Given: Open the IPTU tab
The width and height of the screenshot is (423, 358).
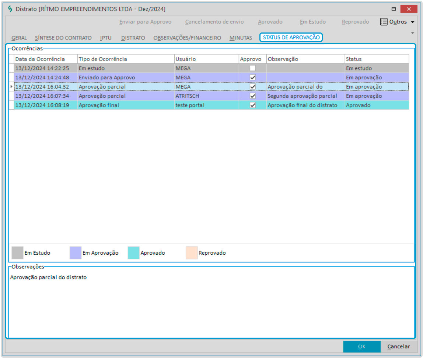Looking at the screenshot, I should pyautogui.click(x=105, y=38).
